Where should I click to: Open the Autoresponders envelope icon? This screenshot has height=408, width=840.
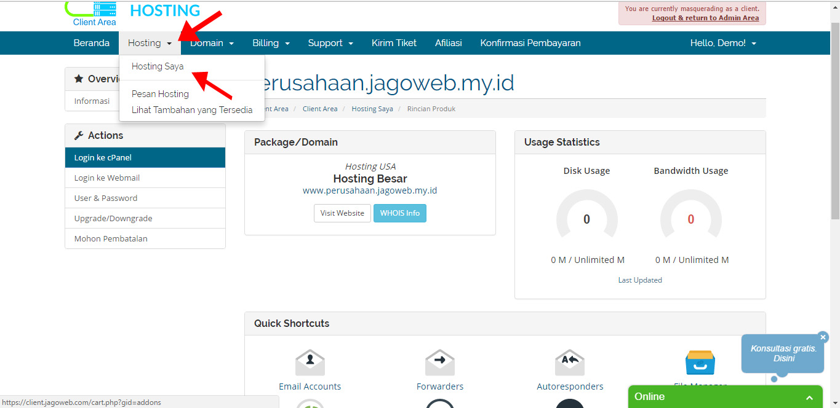(570, 361)
